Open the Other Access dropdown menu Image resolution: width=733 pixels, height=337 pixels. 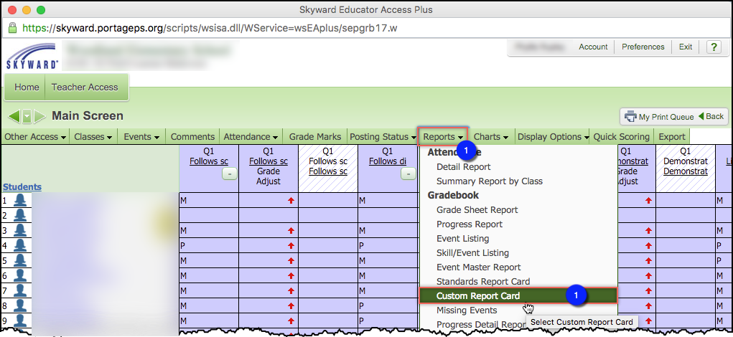coord(35,137)
